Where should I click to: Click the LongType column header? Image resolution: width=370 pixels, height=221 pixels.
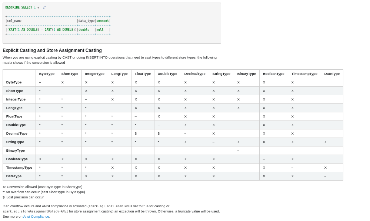click(x=119, y=74)
